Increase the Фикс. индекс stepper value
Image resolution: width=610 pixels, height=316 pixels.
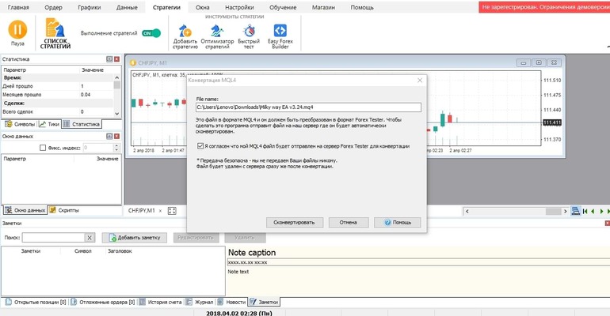pos(116,146)
